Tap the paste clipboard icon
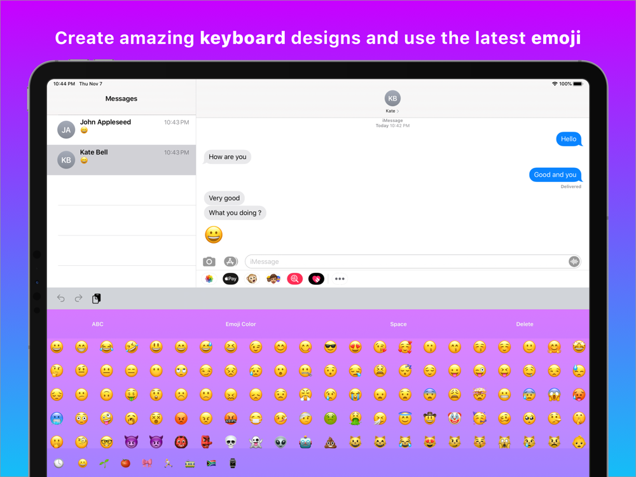 (97, 298)
